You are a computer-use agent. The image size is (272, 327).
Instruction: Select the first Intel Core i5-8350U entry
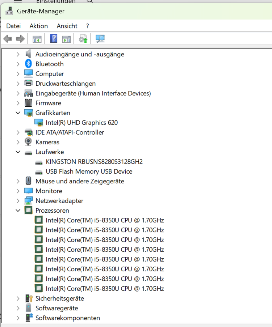pyautogui.click(x=105, y=220)
